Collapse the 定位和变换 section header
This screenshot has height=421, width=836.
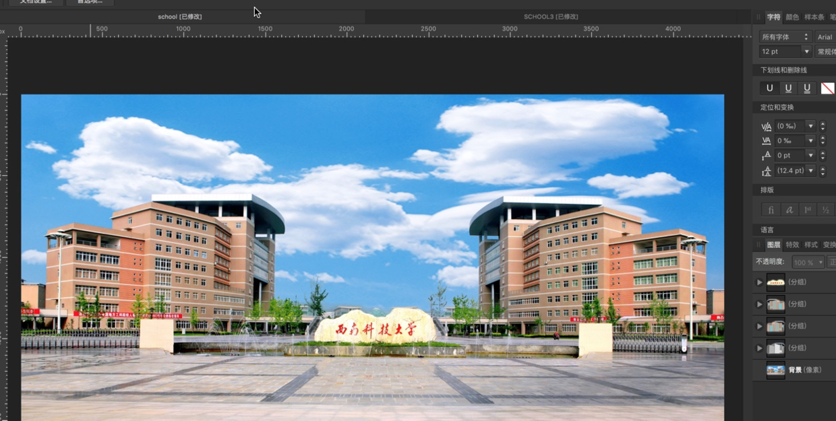[x=794, y=108]
